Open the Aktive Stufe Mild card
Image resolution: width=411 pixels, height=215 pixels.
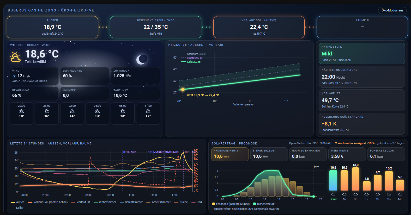[x=362, y=53]
